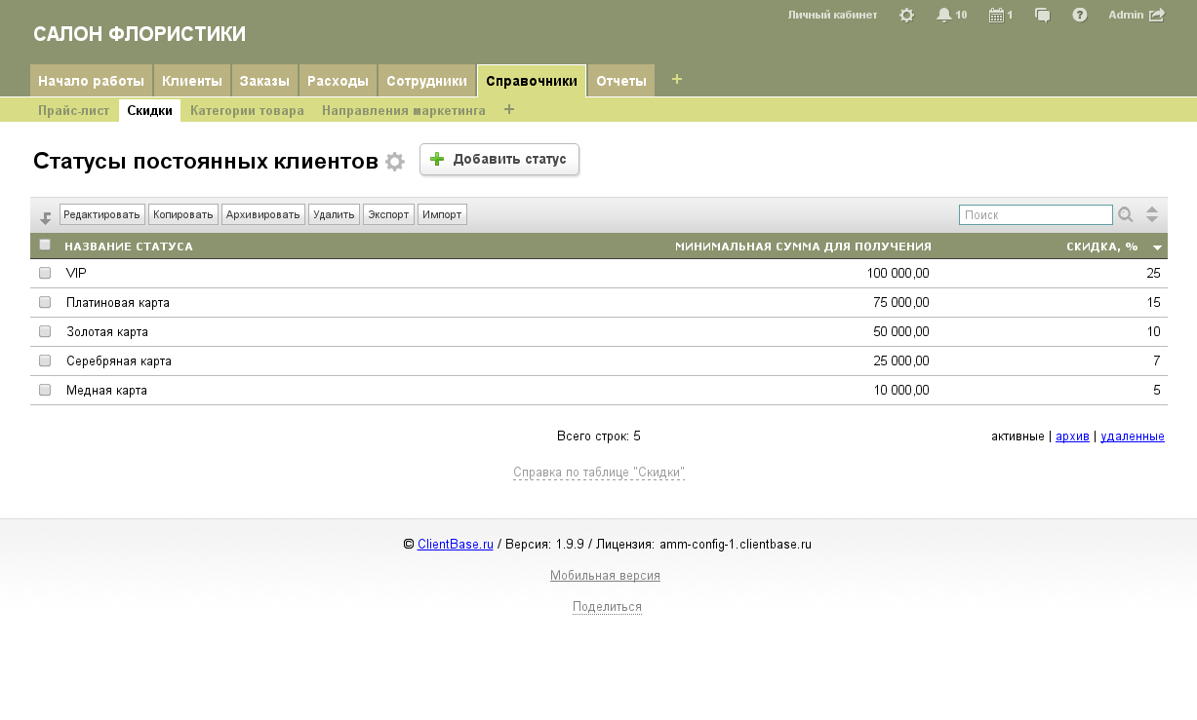This screenshot has height=720, width=1197.
Task: Open chat messages icon
Action: point(1042,15)
